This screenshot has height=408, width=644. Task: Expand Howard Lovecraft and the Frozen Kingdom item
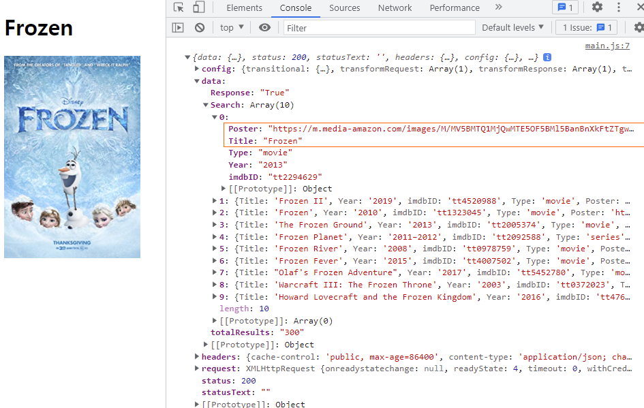click(x=215, y=296)
